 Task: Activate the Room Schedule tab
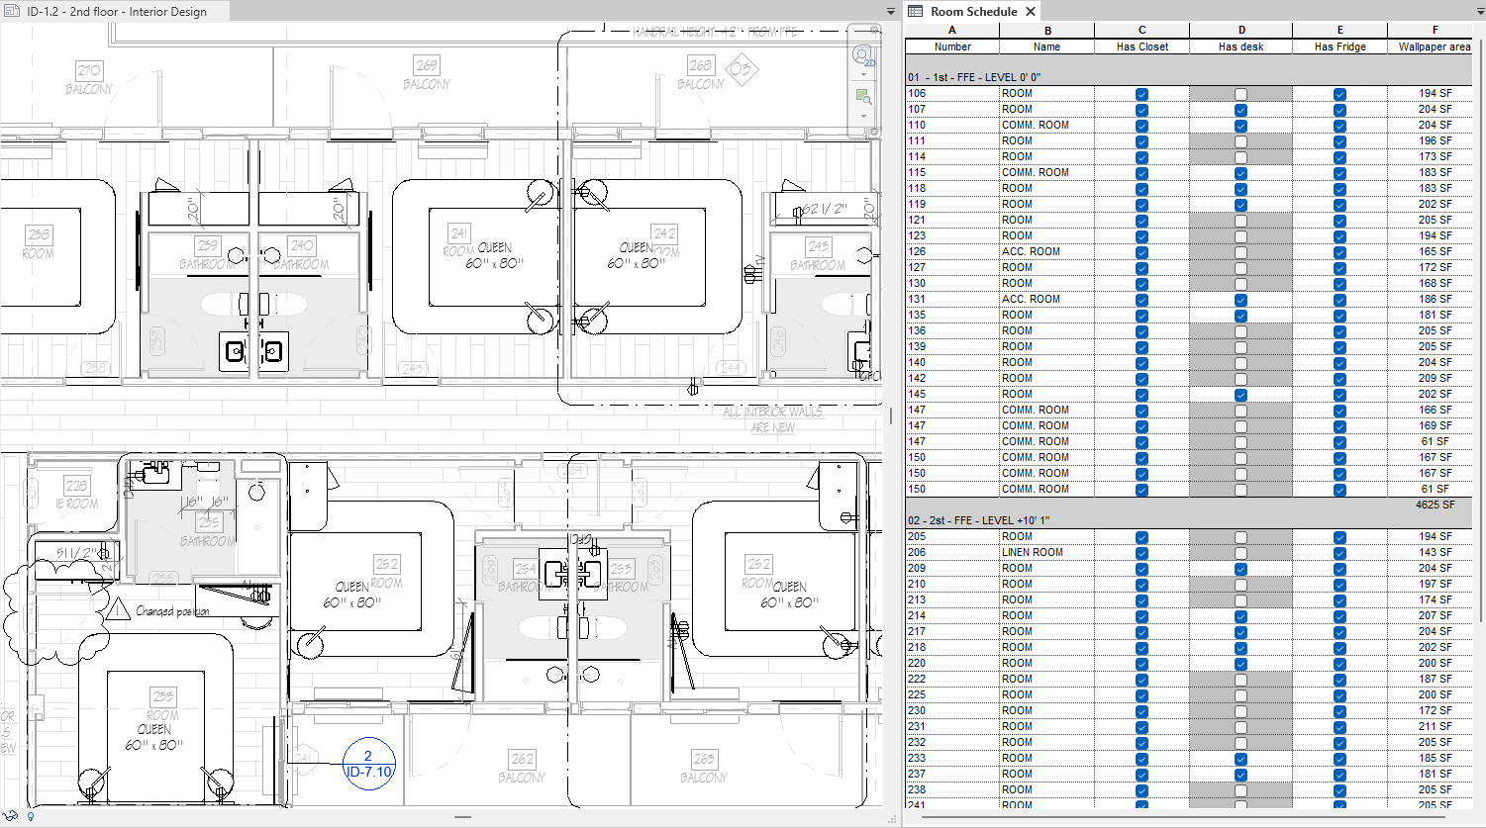point(973,12)
